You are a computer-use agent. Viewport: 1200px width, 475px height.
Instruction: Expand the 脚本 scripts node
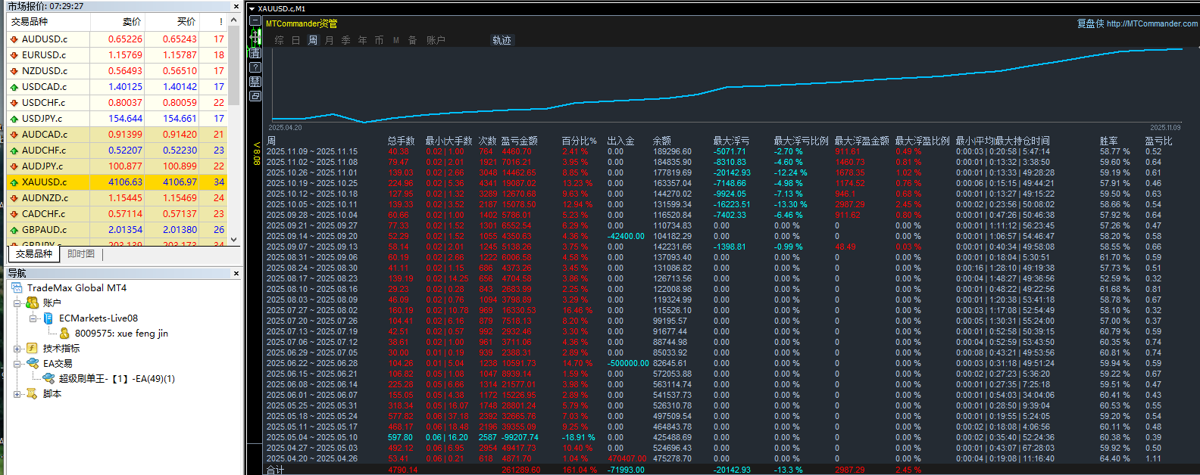tap(17, 394)
